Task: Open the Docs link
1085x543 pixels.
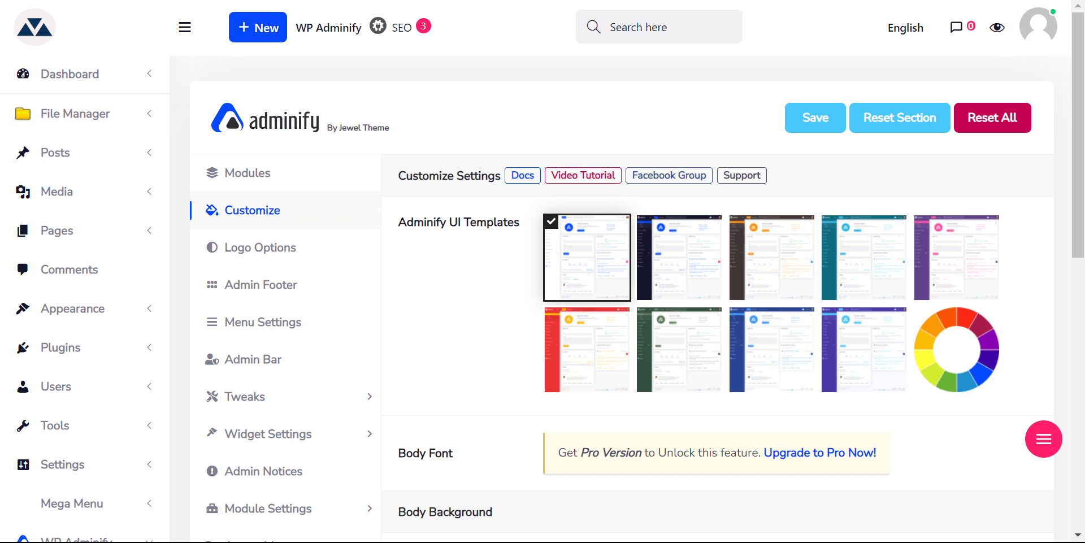Action: (x=523, y=175)
